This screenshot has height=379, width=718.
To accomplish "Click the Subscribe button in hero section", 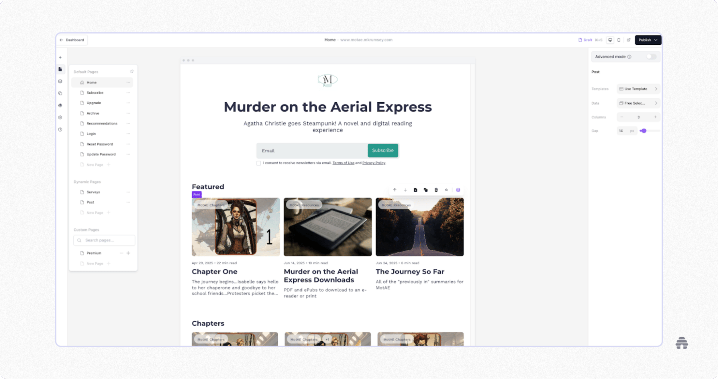I will click(383, 150).
